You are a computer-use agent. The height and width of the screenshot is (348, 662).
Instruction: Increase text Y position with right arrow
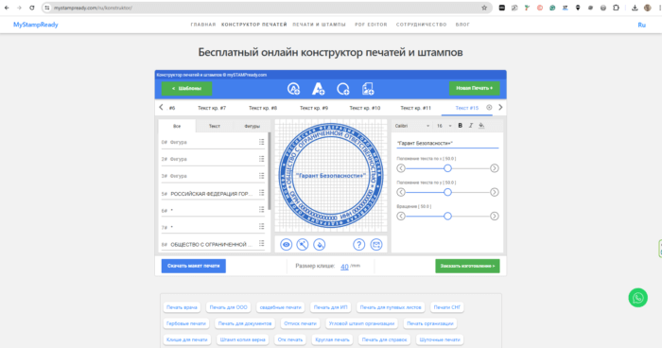point(494,192)
